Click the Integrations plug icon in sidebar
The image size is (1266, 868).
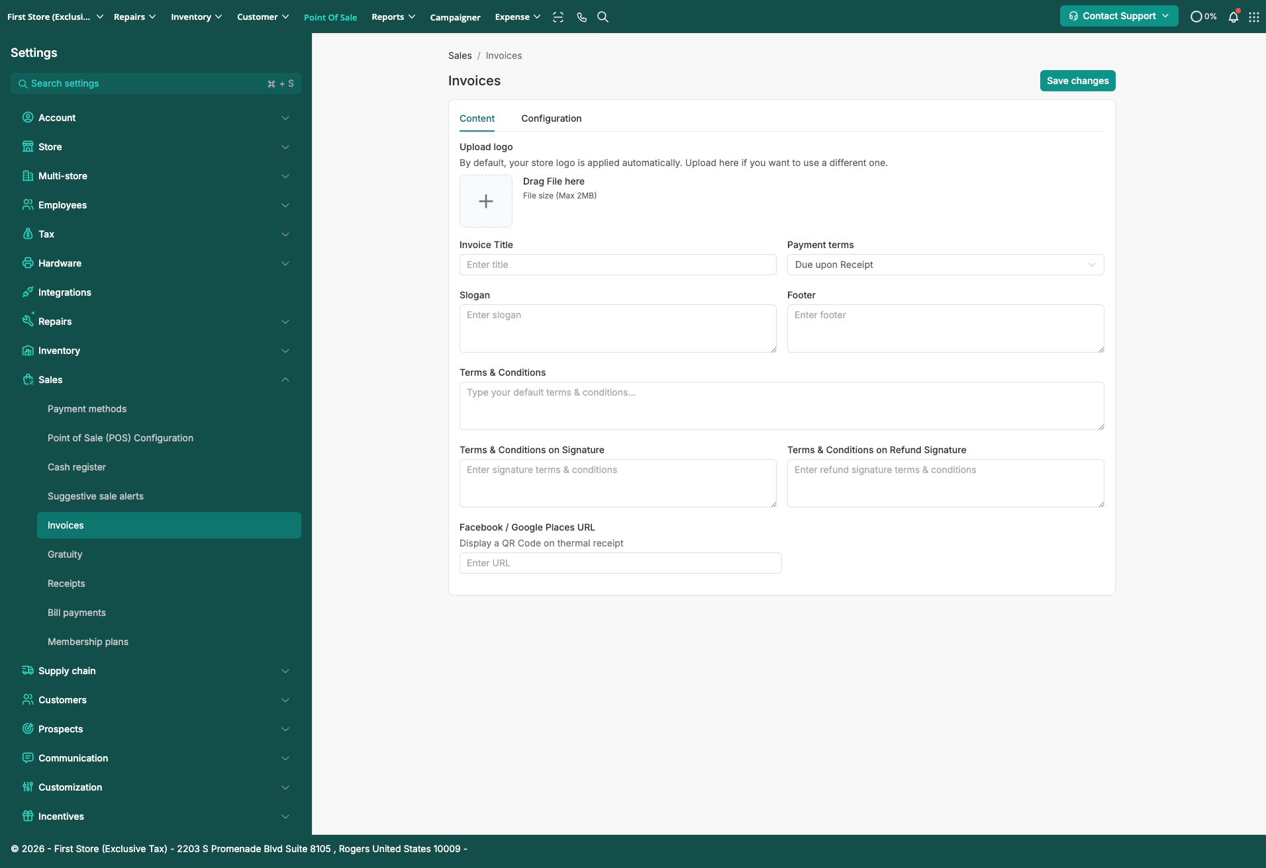coord(28,292)
